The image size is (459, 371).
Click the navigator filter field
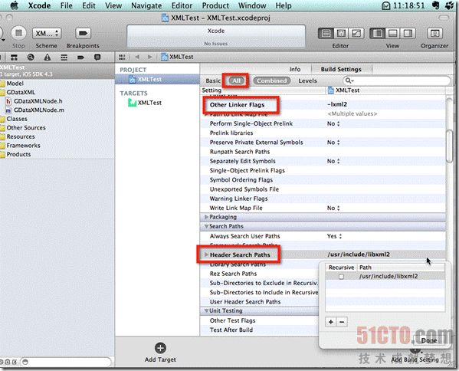pyautogui.click(x=67, y=363)
